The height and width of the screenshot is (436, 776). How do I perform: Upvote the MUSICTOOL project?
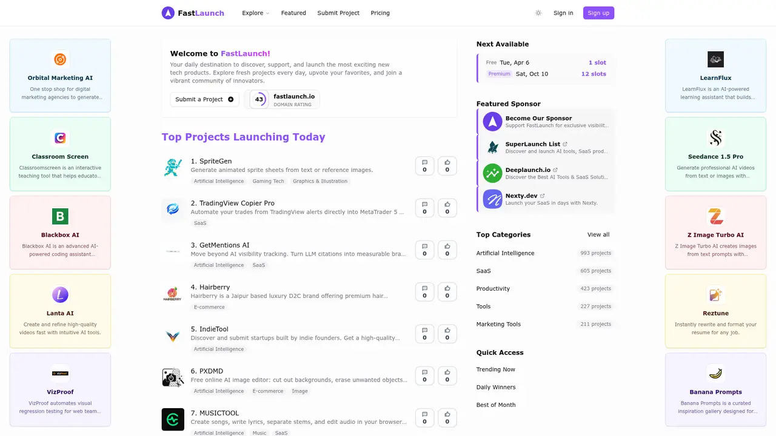click(447, 418)
